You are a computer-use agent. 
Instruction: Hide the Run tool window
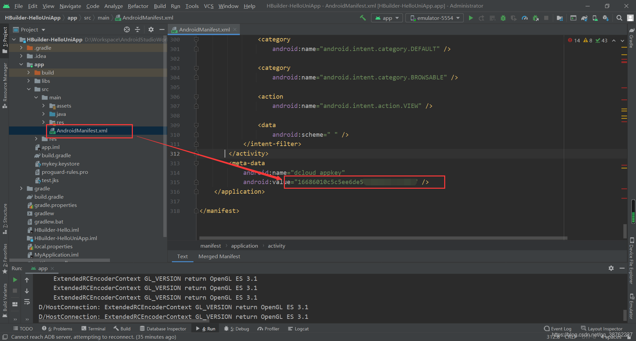click(622, 268)
